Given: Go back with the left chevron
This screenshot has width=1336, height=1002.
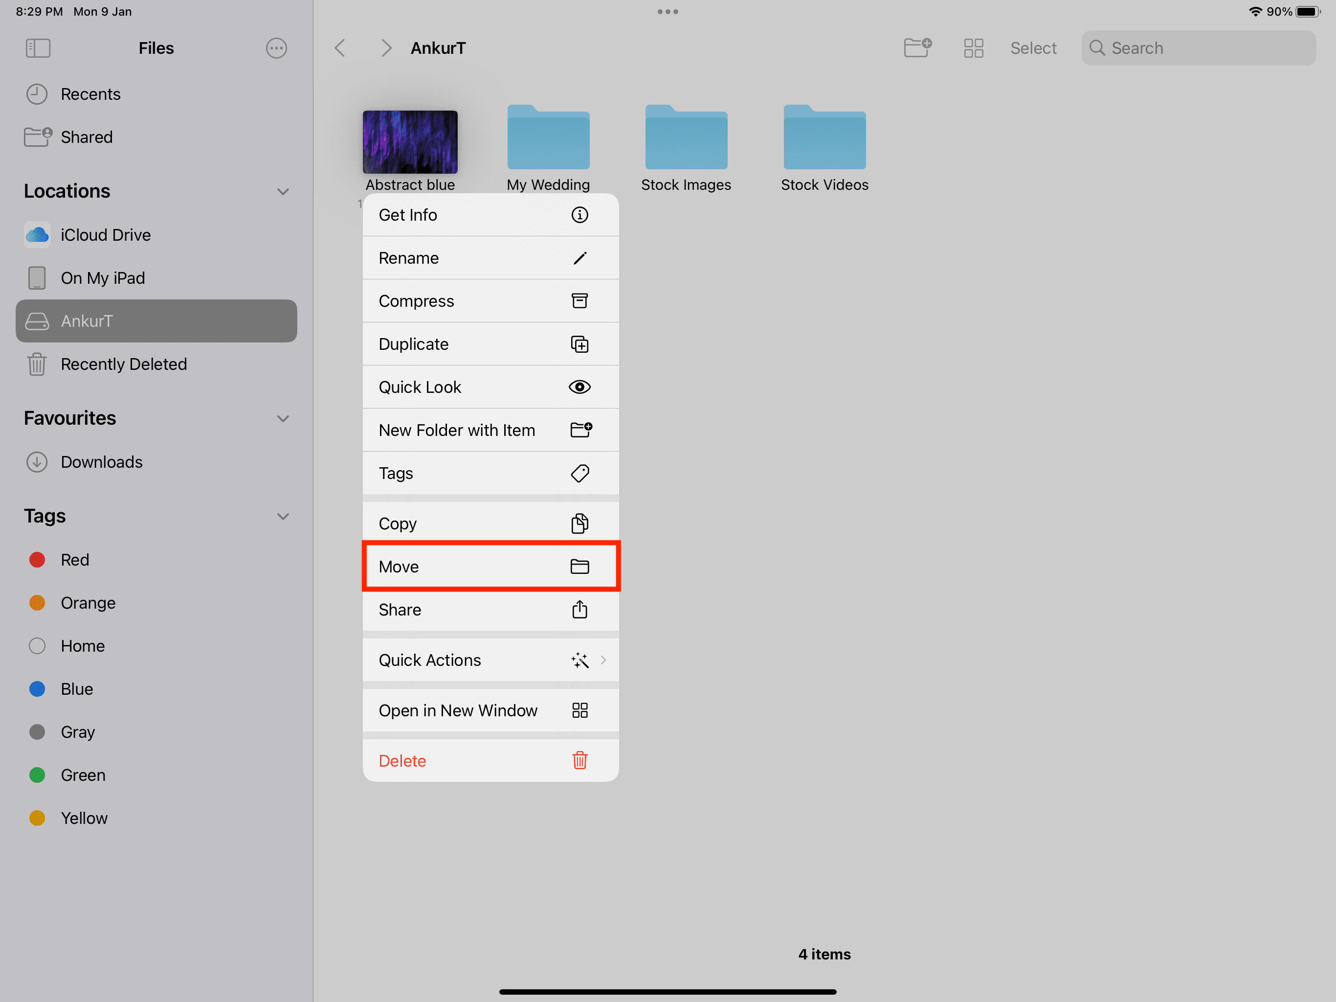Looking at the screenshot, I should (x=340, y=48).
